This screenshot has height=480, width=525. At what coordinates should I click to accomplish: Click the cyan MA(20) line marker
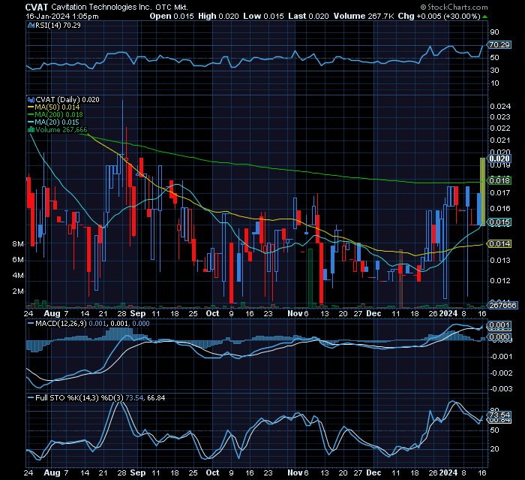tap(31, 122)
